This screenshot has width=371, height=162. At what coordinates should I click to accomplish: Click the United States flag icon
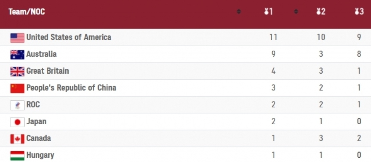(17, 37)
